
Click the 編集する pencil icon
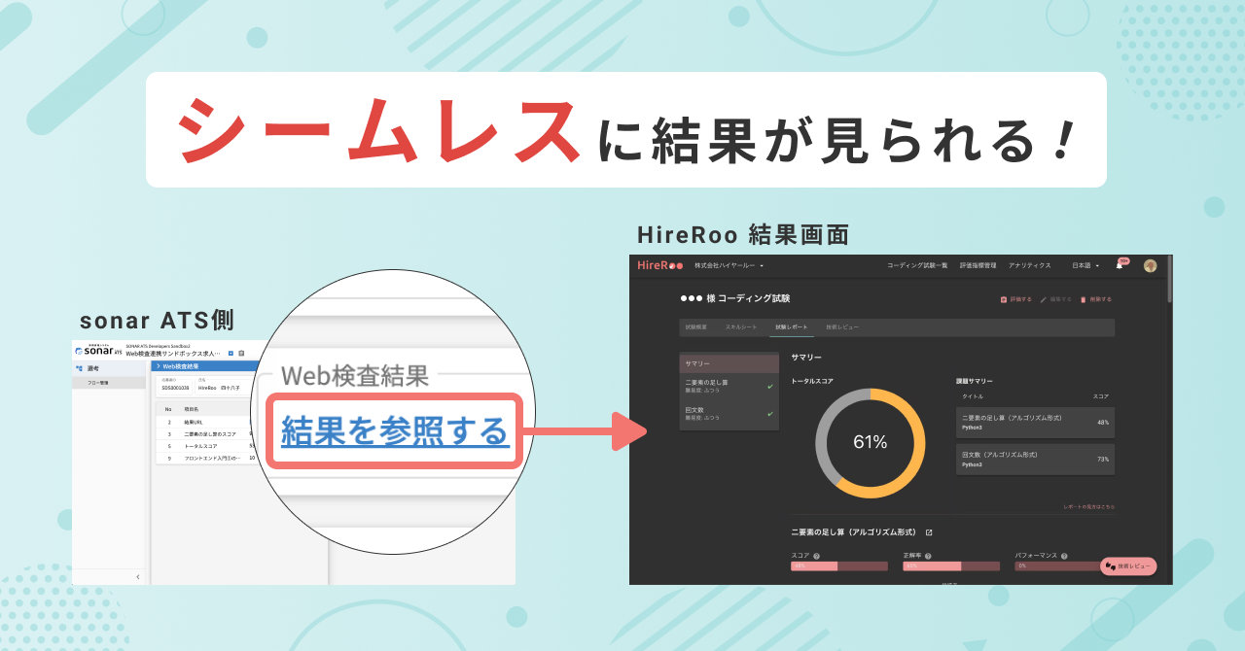click(1044, 299)
